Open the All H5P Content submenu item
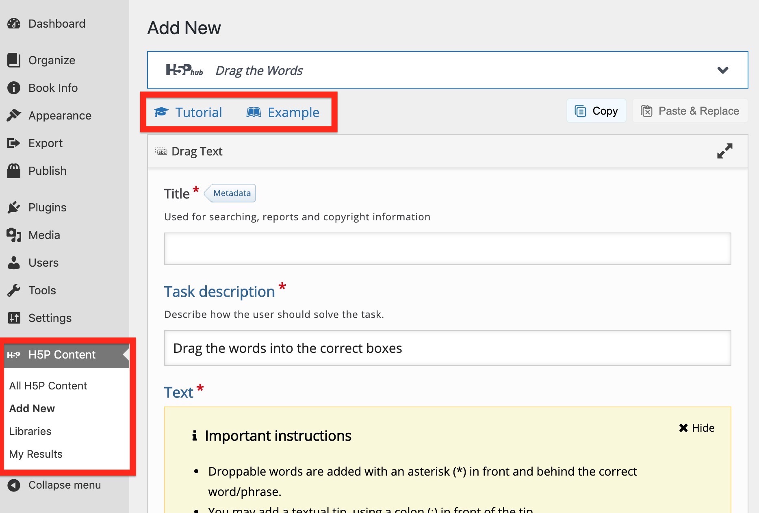Image resolution: width=759 pixels, height=513 pixels. (48, 386)
